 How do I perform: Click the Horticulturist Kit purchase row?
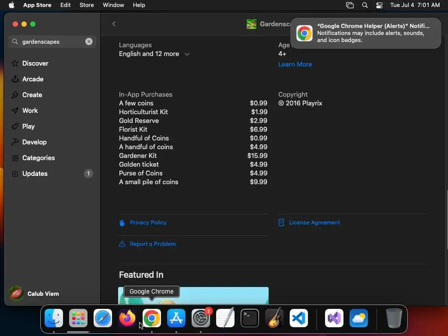[x=193, y=112]
